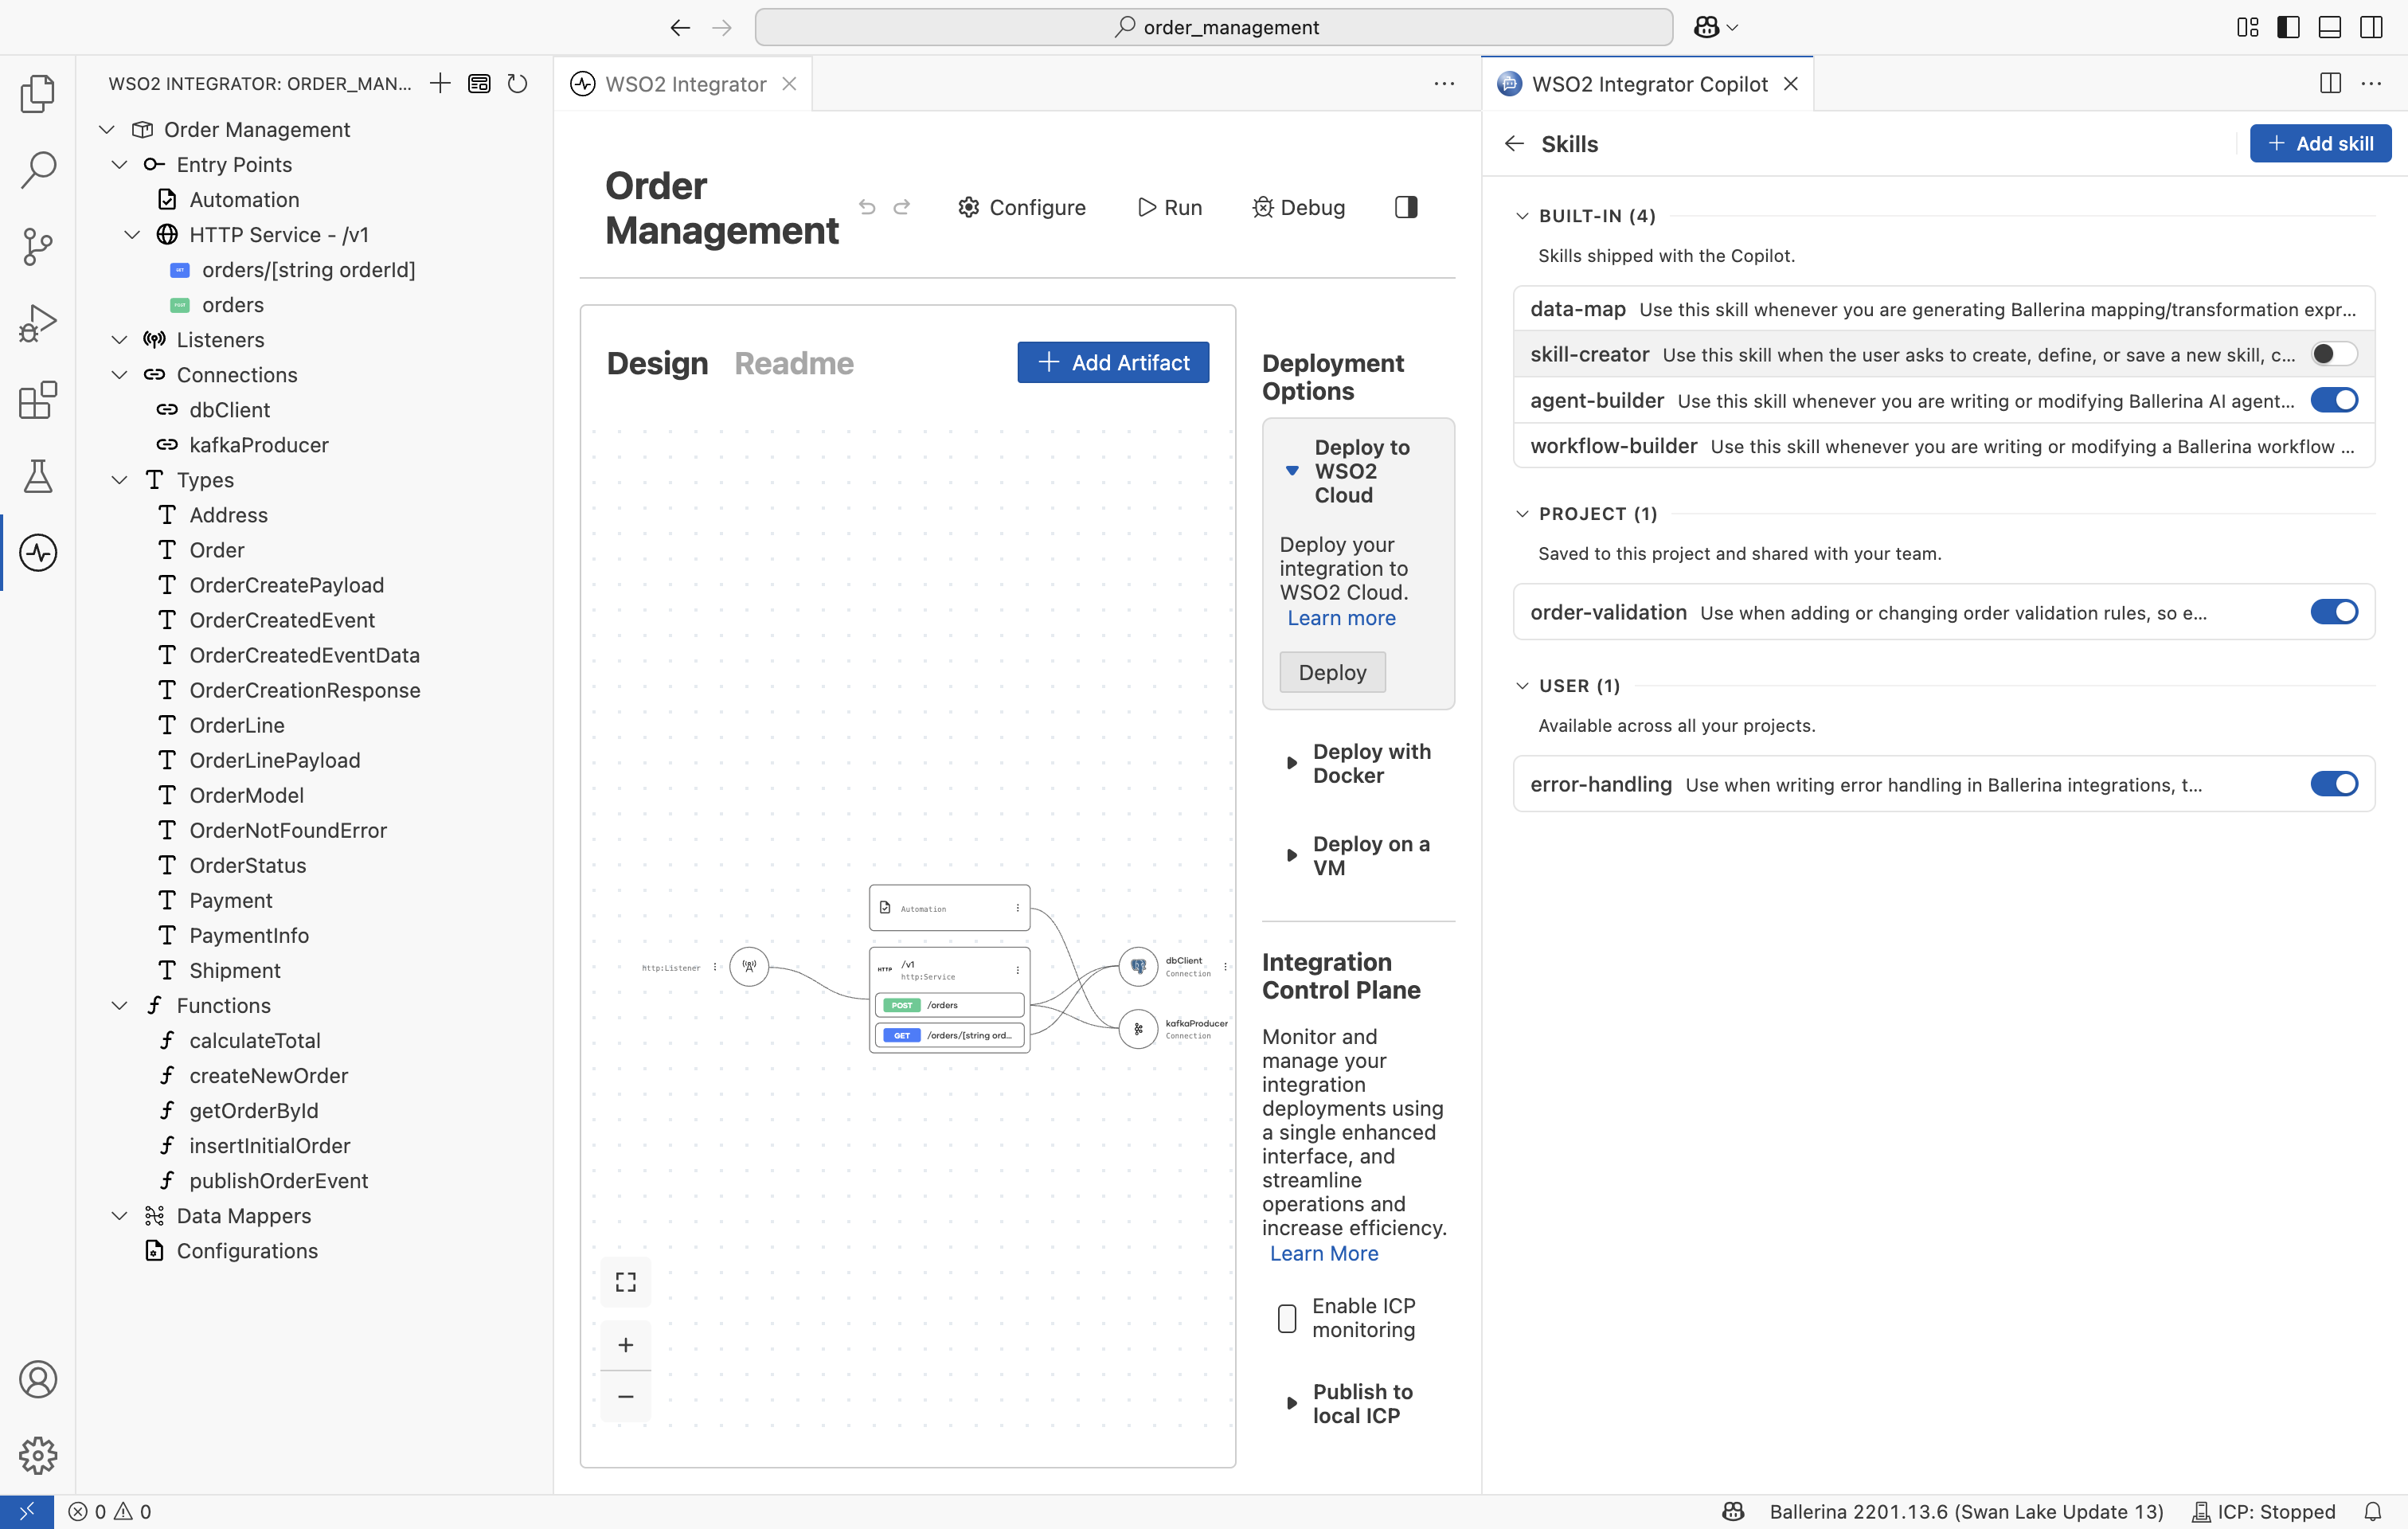This screenshot has height=1529, width=2408.
Task: Click the redo arrow near Order Management
Action: pyautogui.click(x=901, y=207)
